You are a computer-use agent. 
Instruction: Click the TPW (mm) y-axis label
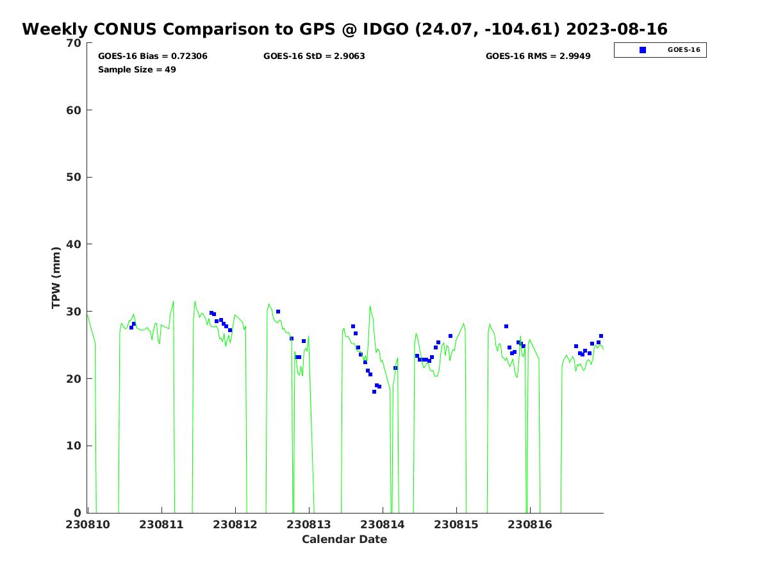pyautogui.click(x=56, y=278)
